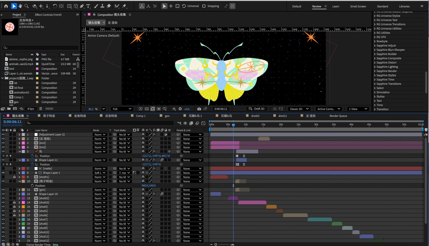The height and width of the screenshot is (246, 429).
Task: Select the Brush tool
Action: click(96, 6)
